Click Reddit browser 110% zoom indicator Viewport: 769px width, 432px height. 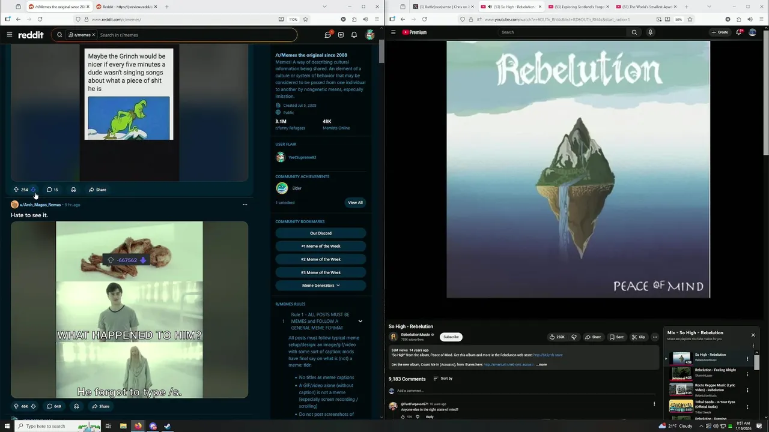tap(293, 19)
